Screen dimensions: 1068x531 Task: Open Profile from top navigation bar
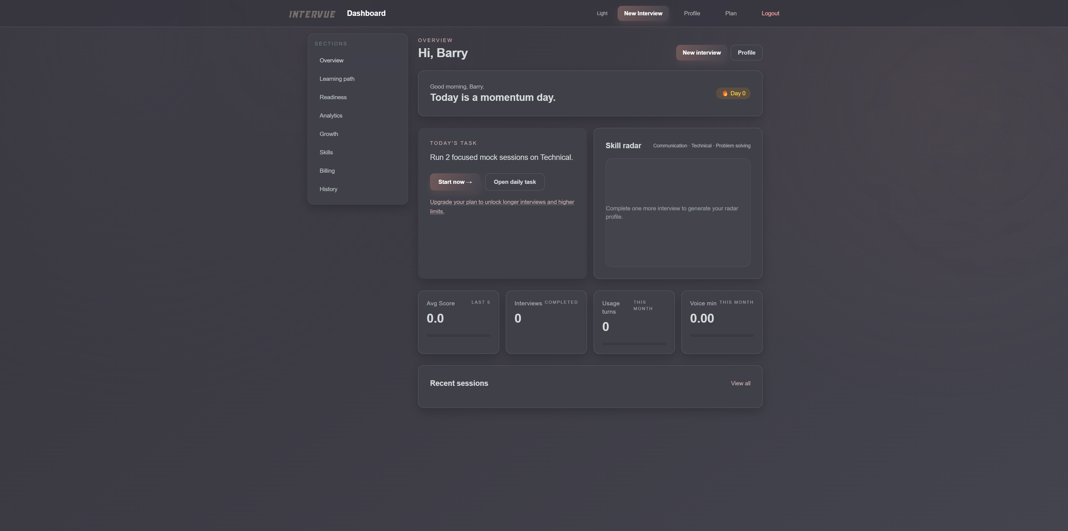pos(691,13)
